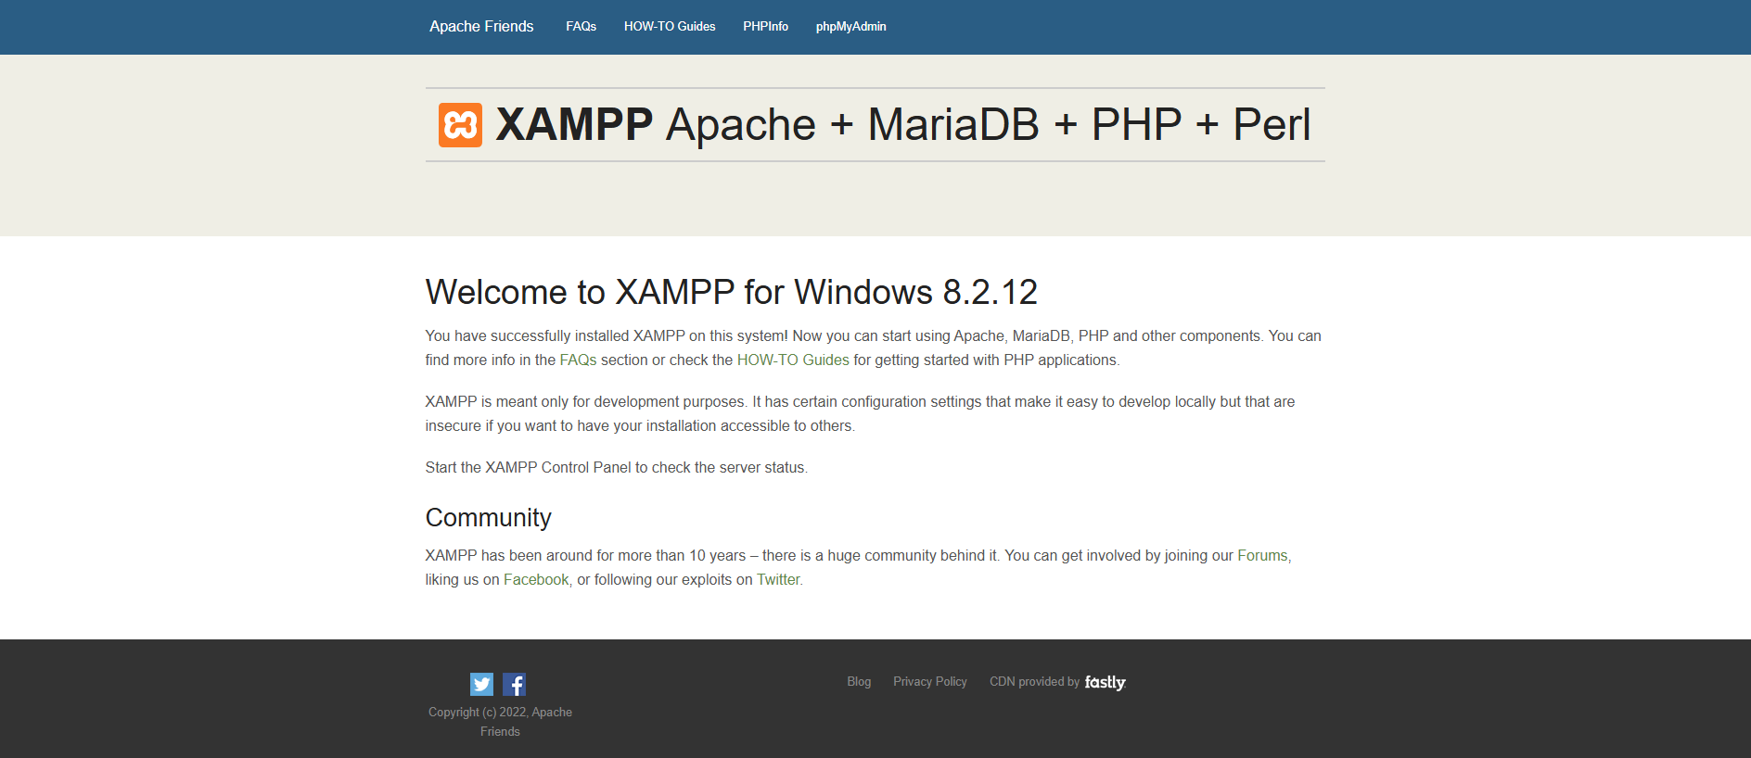Click the "CDN provided by" footer text
Image resolution: width=1751 pixels, height=758 pixels.
point(1034,681)
